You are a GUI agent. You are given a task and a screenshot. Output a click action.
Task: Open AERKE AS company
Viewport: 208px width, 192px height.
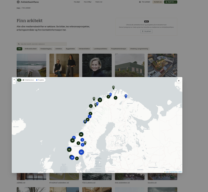(x=21, y=183)
